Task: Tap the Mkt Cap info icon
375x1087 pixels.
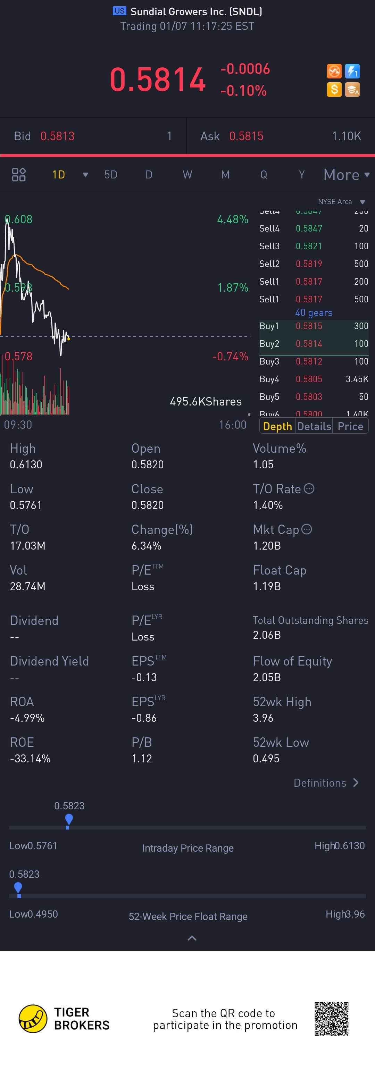Action: click(307, 529)
